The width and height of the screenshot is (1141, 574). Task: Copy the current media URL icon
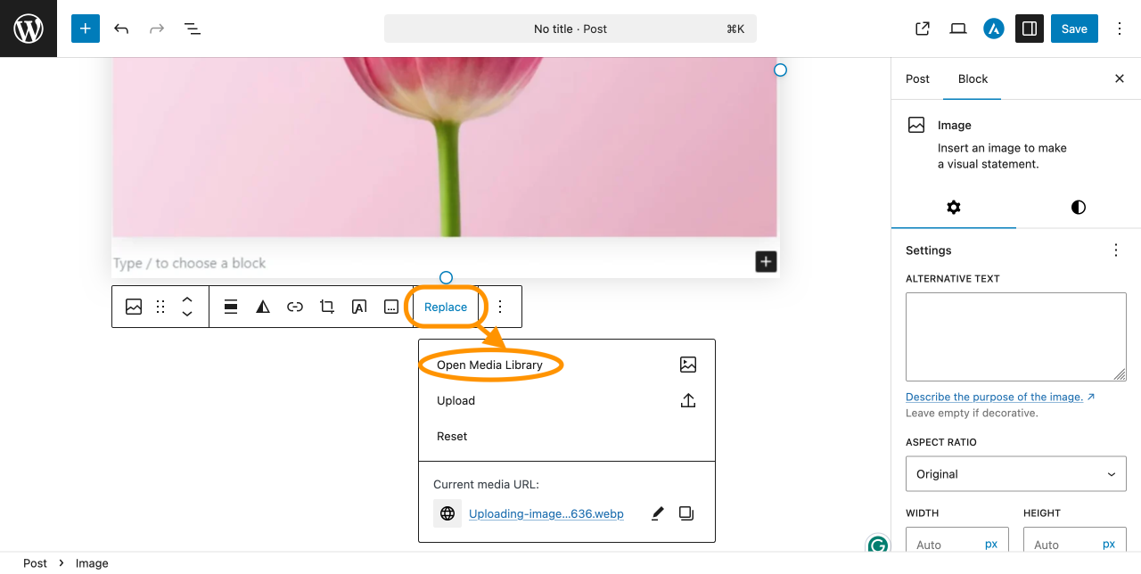[x=685, y=513]
